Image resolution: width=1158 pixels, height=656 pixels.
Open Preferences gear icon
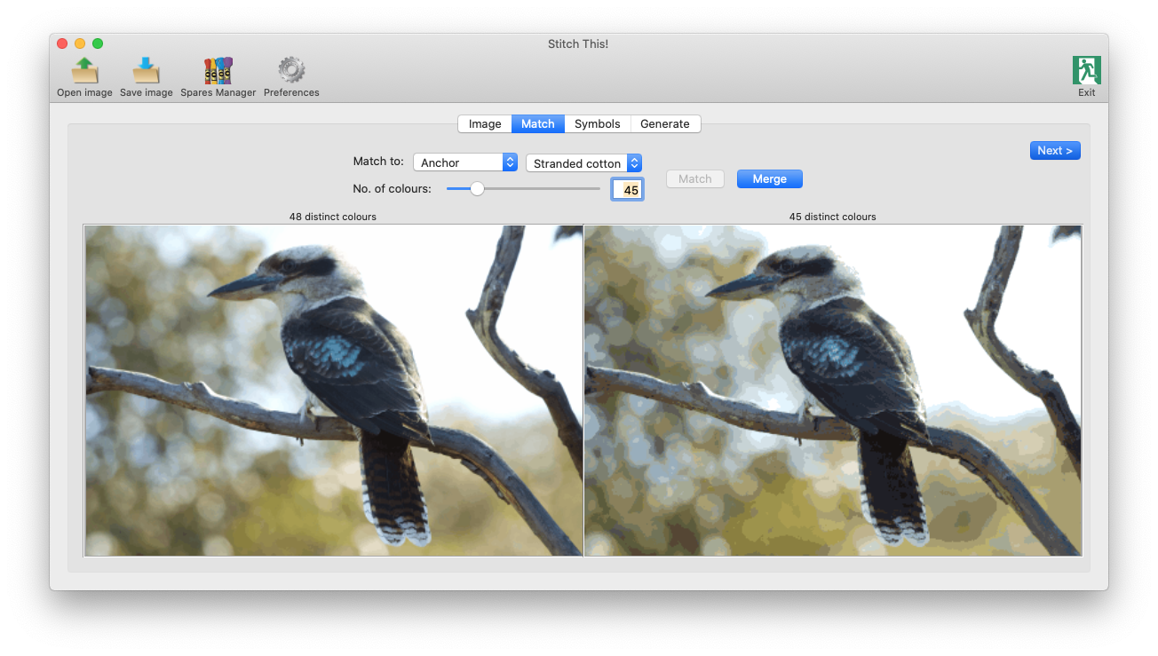(291, 72)
